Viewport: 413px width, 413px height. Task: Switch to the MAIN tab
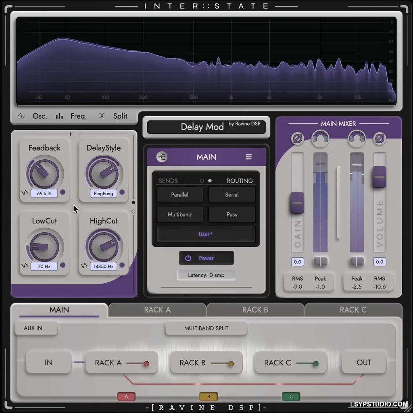click(59, 310)
